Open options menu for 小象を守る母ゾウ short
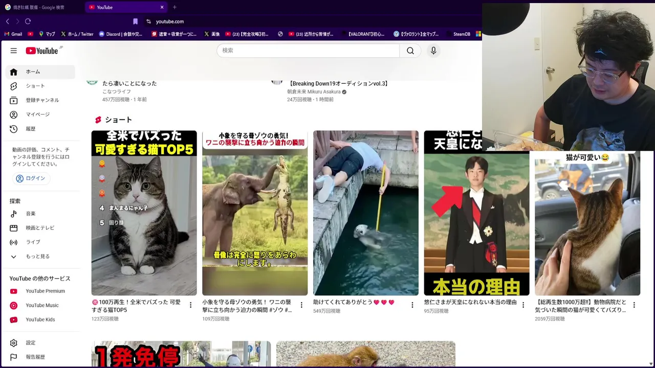The image size is (655, 368). (x=301, y=305)
